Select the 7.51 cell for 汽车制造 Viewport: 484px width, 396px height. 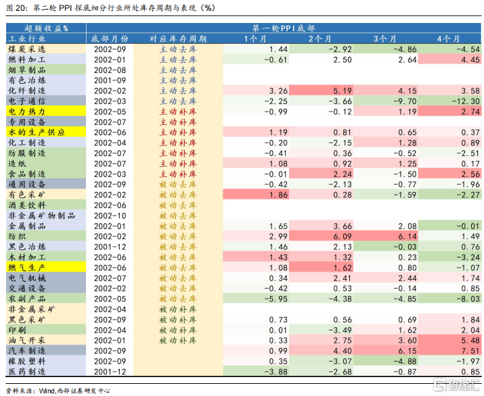[x=449, y=351]
